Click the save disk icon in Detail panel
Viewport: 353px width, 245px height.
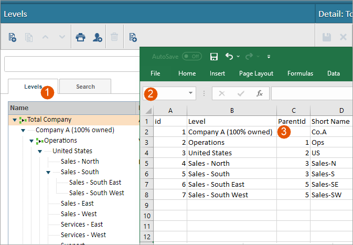pos(327,37)
